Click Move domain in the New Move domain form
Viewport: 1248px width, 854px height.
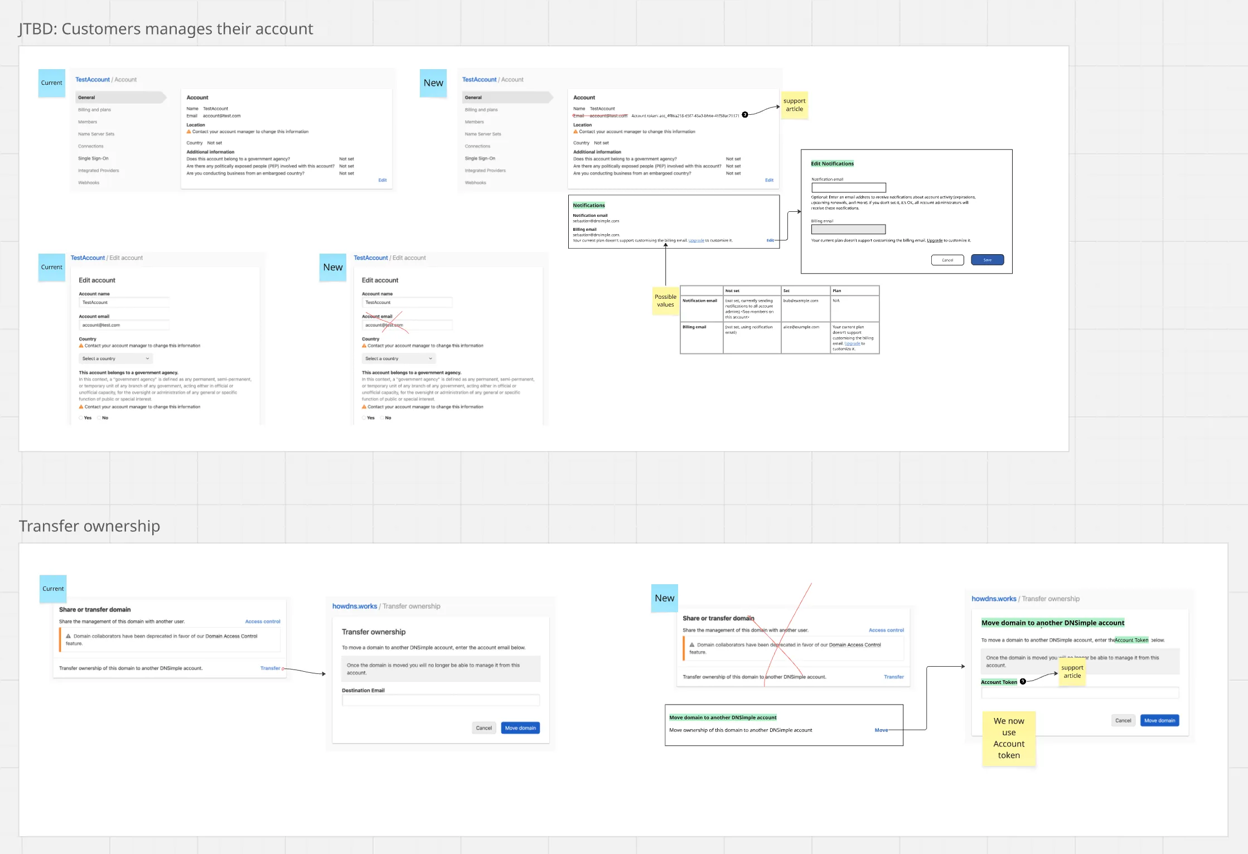pos(1159,720)
